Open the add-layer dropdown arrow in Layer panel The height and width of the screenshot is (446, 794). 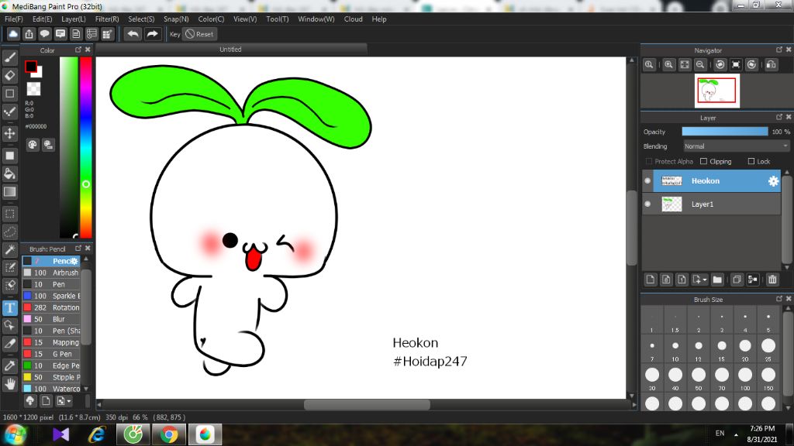704,280
